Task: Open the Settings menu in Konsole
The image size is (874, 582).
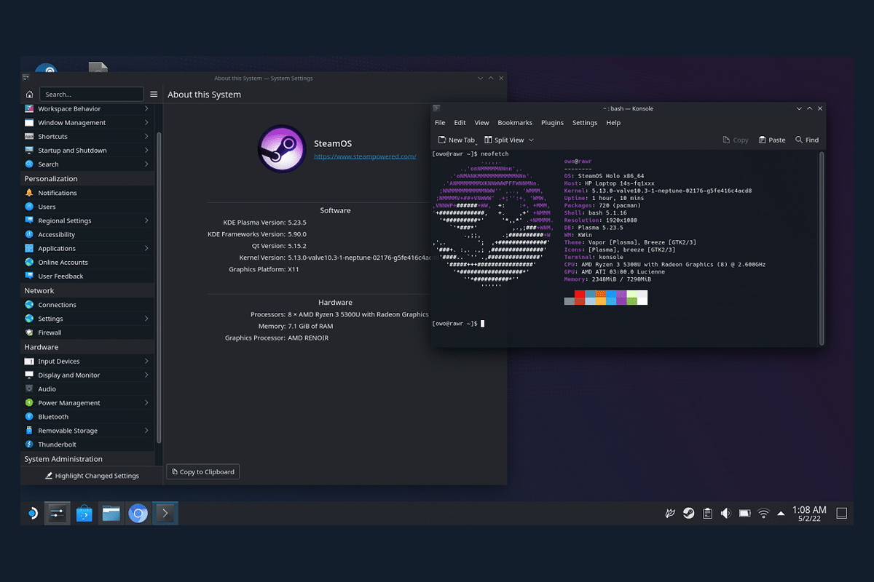Action: (585, 123)
